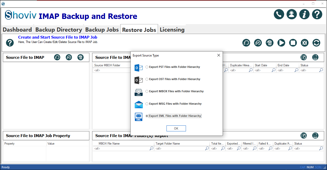
Task: Delete icon in Source File to IMAP panel
Action: click(x=81, y=57)
